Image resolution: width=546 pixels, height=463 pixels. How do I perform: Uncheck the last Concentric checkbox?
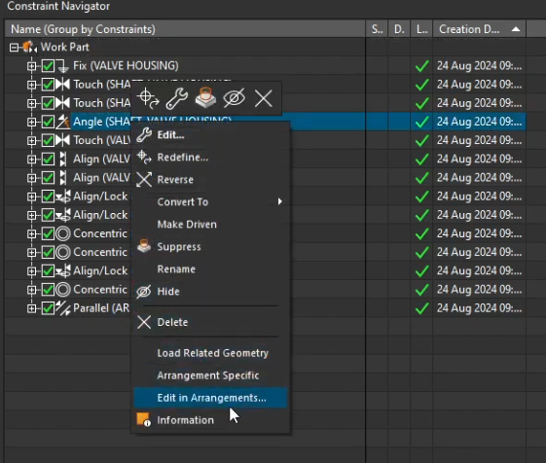[48, 290]
